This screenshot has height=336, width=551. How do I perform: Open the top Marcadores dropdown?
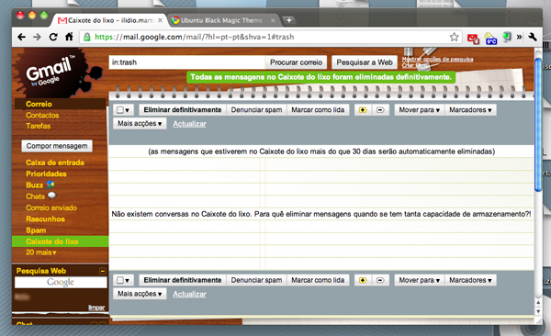tap(470, 110)
